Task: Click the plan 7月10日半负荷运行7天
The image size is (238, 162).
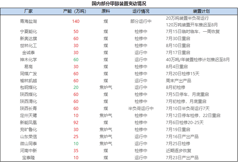Action: coord(188,109)
